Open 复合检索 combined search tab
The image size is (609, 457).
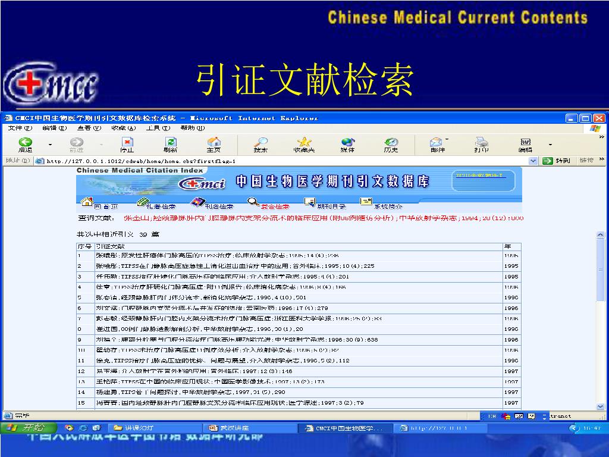click(275, 206)
